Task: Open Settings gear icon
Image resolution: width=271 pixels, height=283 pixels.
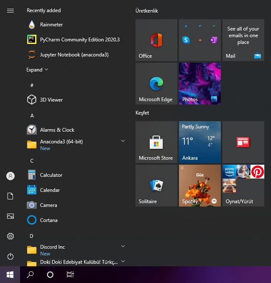Action: pyautogui.click(x=10, y=236)
